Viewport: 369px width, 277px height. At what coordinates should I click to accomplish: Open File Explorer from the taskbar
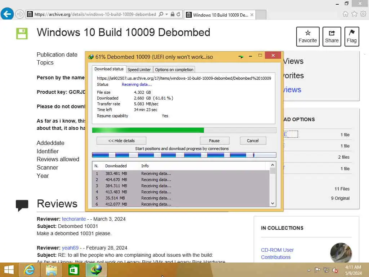(51, 270)
